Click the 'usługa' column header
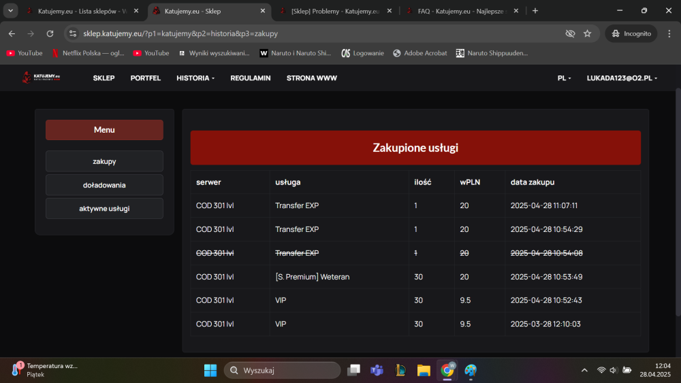 287,182
